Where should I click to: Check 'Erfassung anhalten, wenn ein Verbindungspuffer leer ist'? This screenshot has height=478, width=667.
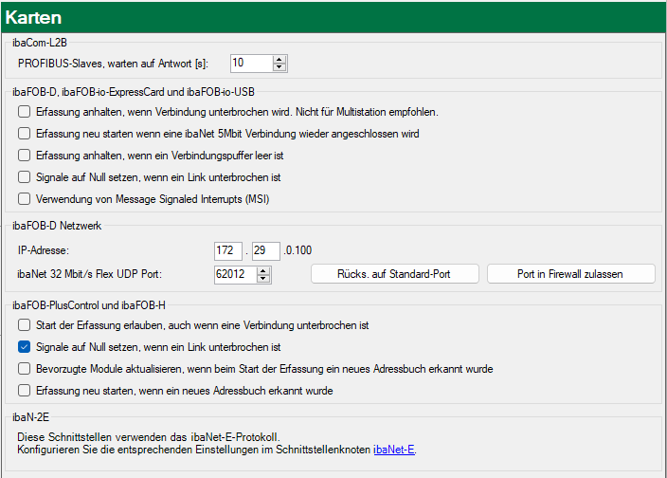click(25, 155)
